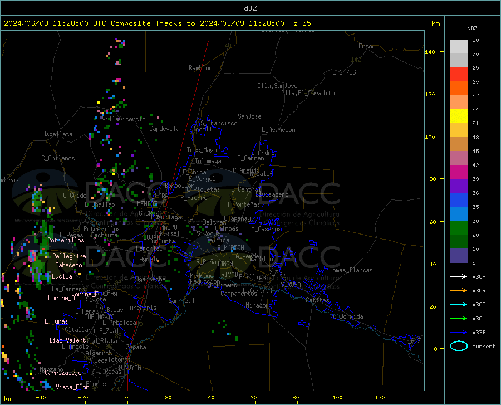
Task: Click the white VBCP arrow legend icon
Action: pos(459,276)
